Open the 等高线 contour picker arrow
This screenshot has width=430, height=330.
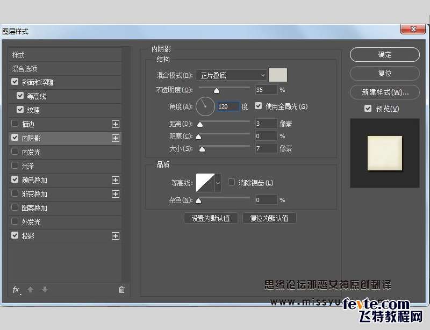(x=218, y=183)
